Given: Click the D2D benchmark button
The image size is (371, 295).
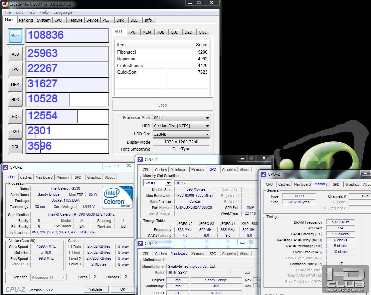Looking at the screenshot, I should (x=15, y=132).
